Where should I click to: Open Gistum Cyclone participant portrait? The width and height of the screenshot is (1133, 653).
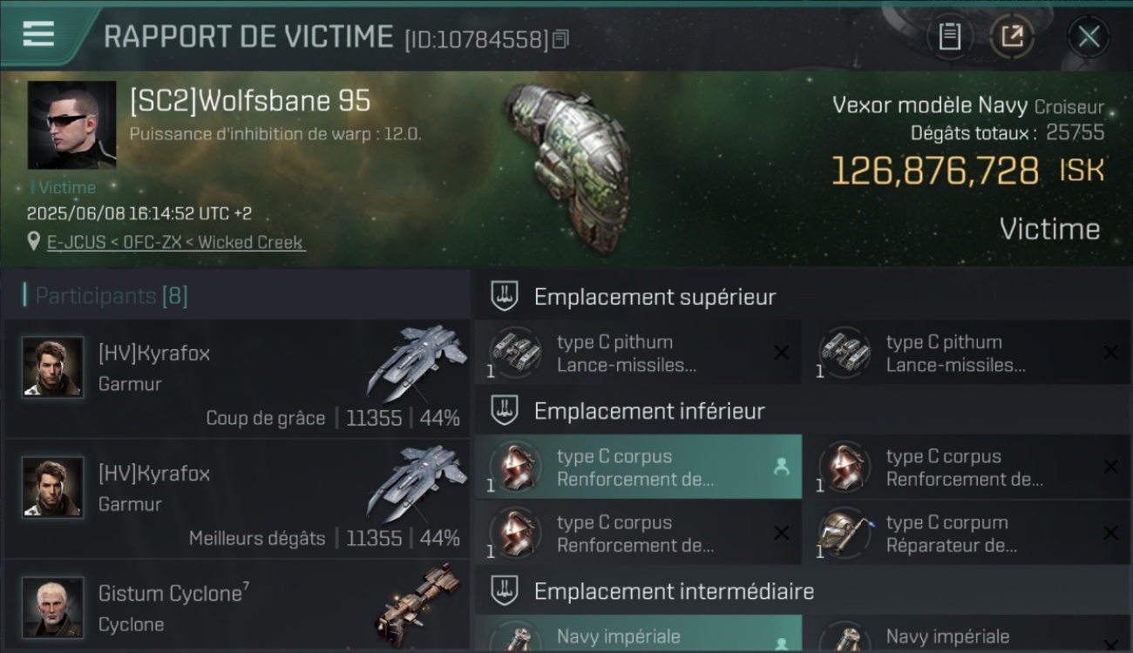click(x=53, y=607)
